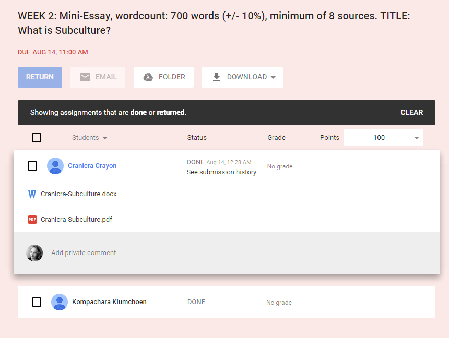Viewport: 449px width, 338px height.
Task: Check the box next to Cranicra Crayon
Action: (x=32, y=166)
